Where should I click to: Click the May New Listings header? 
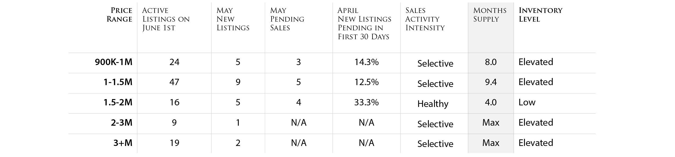233,19
